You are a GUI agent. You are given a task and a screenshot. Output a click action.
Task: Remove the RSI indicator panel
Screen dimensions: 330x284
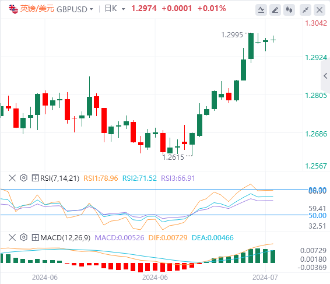[x=12, y=178]
